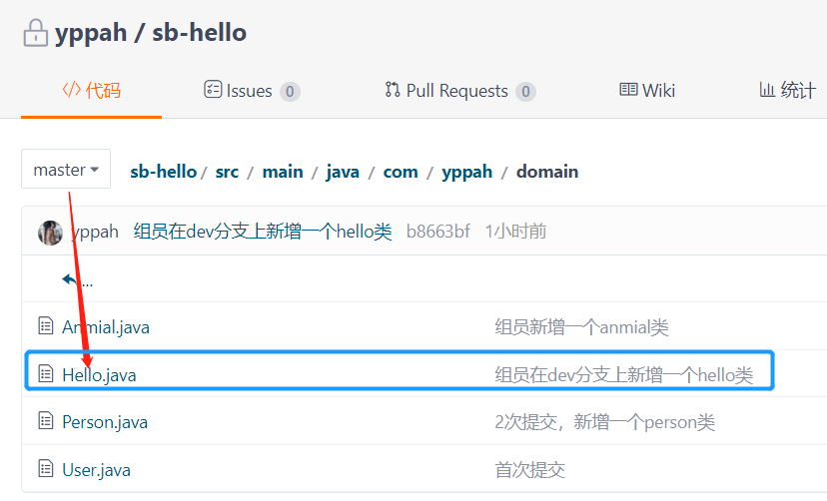Navigate to the src breadcrumb folder

227,172
